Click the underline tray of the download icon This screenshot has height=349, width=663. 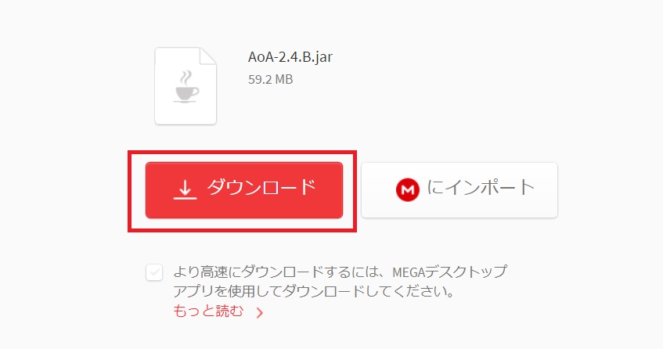(185, 198)
